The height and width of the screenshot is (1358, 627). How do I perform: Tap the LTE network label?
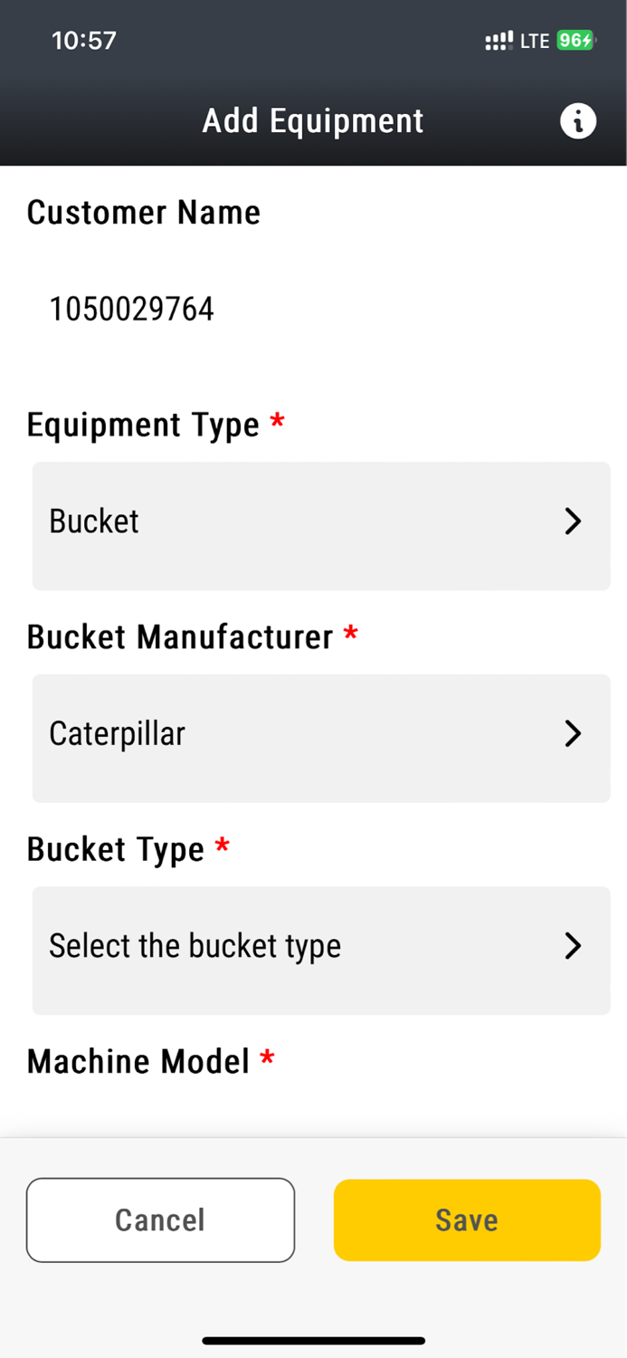(x=534, y=40)
